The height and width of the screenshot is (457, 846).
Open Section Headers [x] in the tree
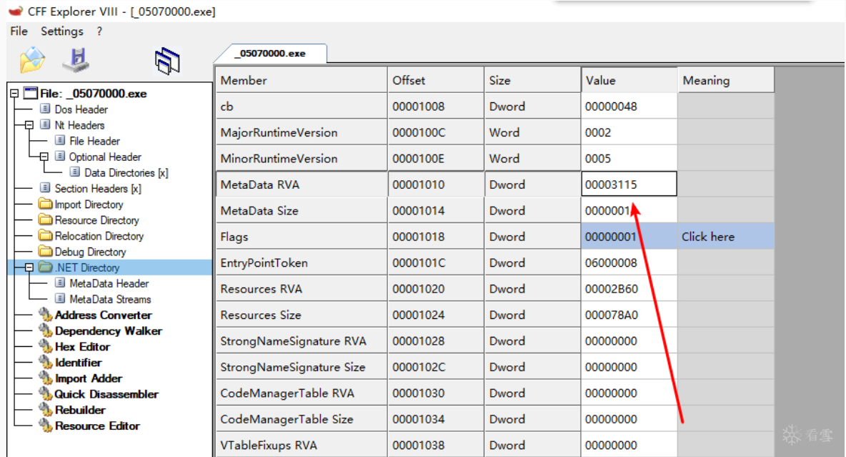[98, 189]
